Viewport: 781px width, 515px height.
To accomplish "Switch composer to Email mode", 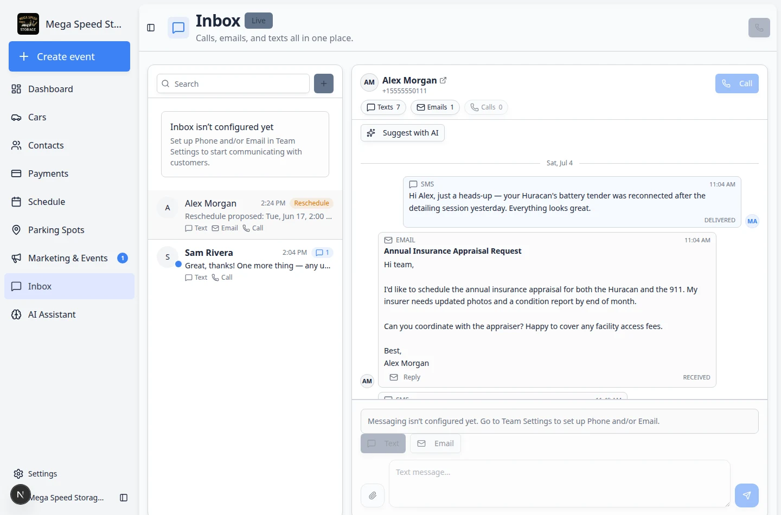I will pyautogui.click(x=436, y=443).
